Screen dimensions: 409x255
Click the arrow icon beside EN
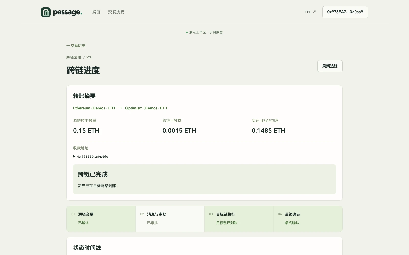coord(314,12)
